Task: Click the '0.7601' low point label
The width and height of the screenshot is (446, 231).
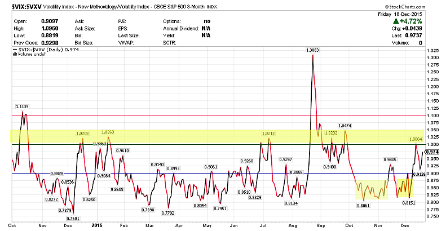Action: (x=73, y=219)
